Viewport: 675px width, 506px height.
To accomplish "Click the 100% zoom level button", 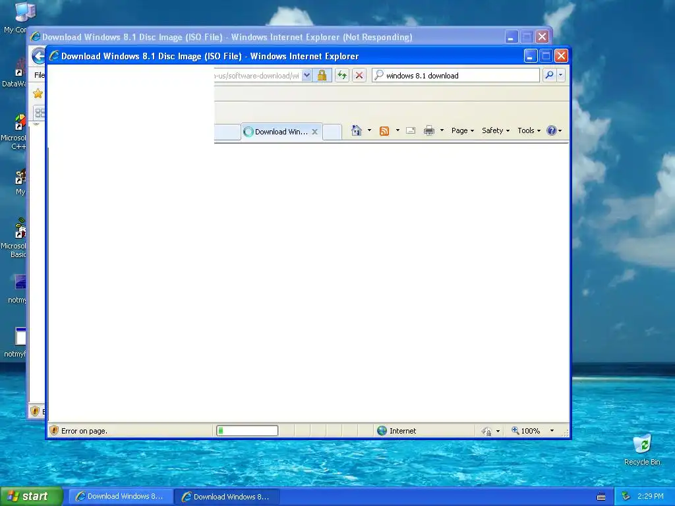I will 525,431.
